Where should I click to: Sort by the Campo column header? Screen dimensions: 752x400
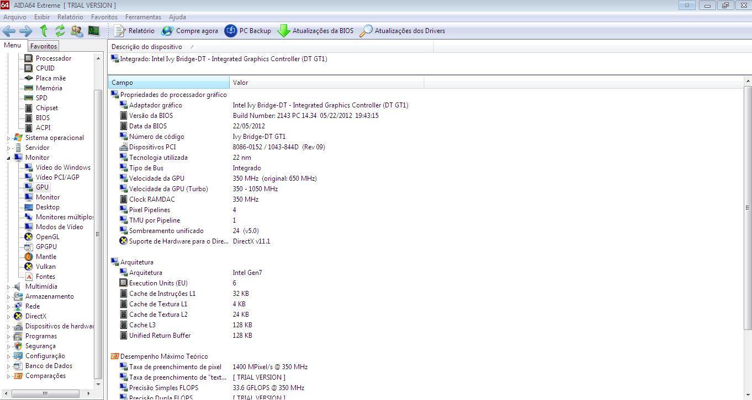point(168,83)
